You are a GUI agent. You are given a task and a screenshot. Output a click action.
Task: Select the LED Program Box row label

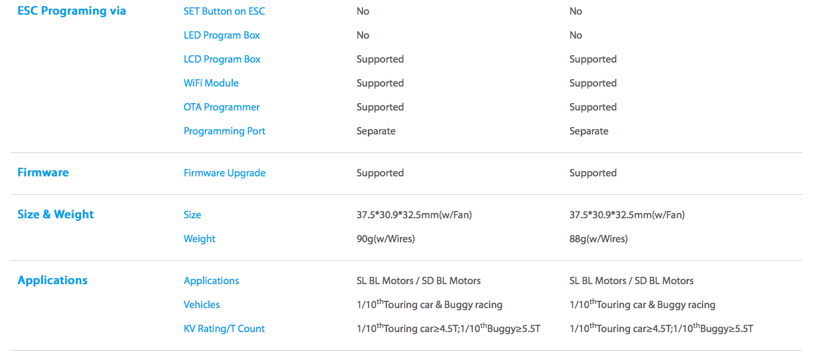(222, 35)
